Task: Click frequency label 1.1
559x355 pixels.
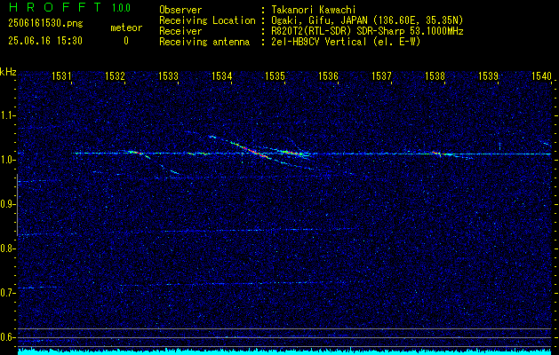Action: click(7, 115)
